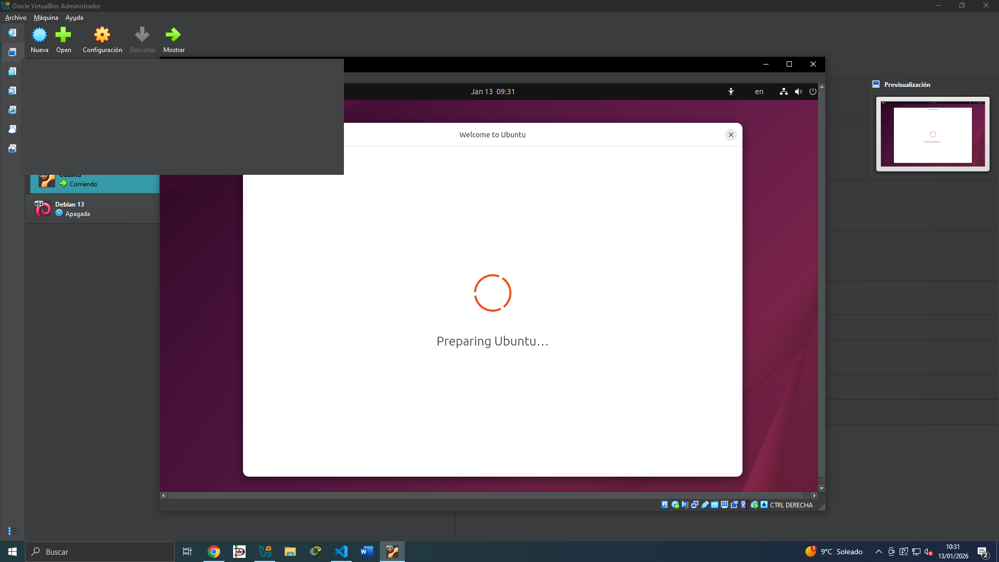Open Ubuntu accessibility menu in top bar
The image size is (999, 562).
coord(731,92)
